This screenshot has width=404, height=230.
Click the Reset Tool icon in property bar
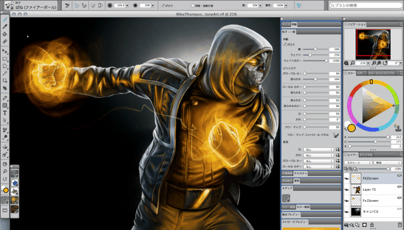click(x=67, y=5)
